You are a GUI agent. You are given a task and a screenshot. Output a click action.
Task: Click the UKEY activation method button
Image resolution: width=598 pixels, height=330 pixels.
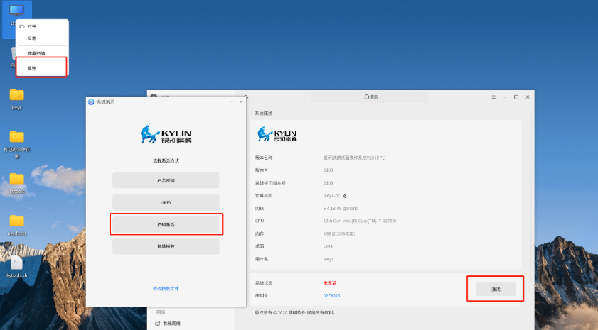166,202
